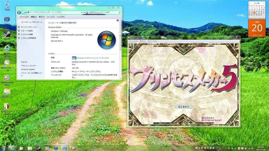Open the network signal icon in the tray
The width and height of the screenshot is (269, 151).
point(249,148)
